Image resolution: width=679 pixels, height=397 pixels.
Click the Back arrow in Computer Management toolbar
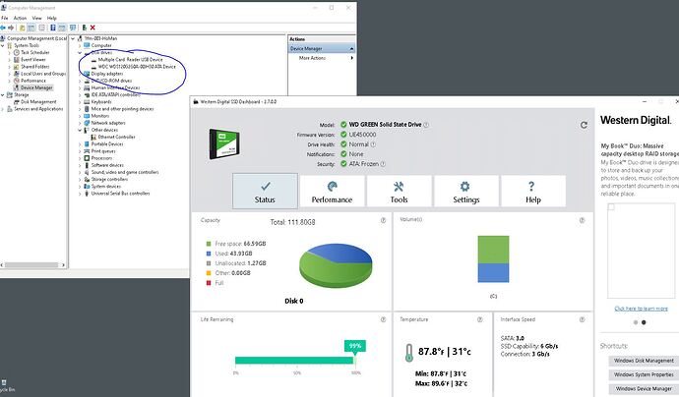click(3, 28)
